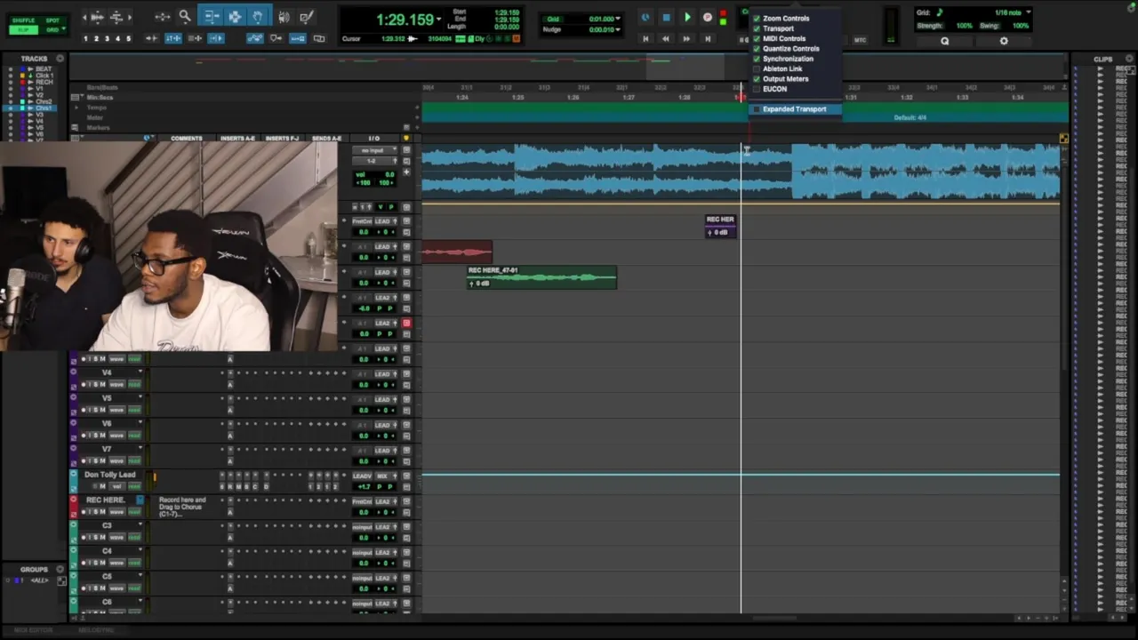Open the SENDS A-E column header
Image resolution: width=1138 pixels, height=640 pixels.
click(325, 138)
